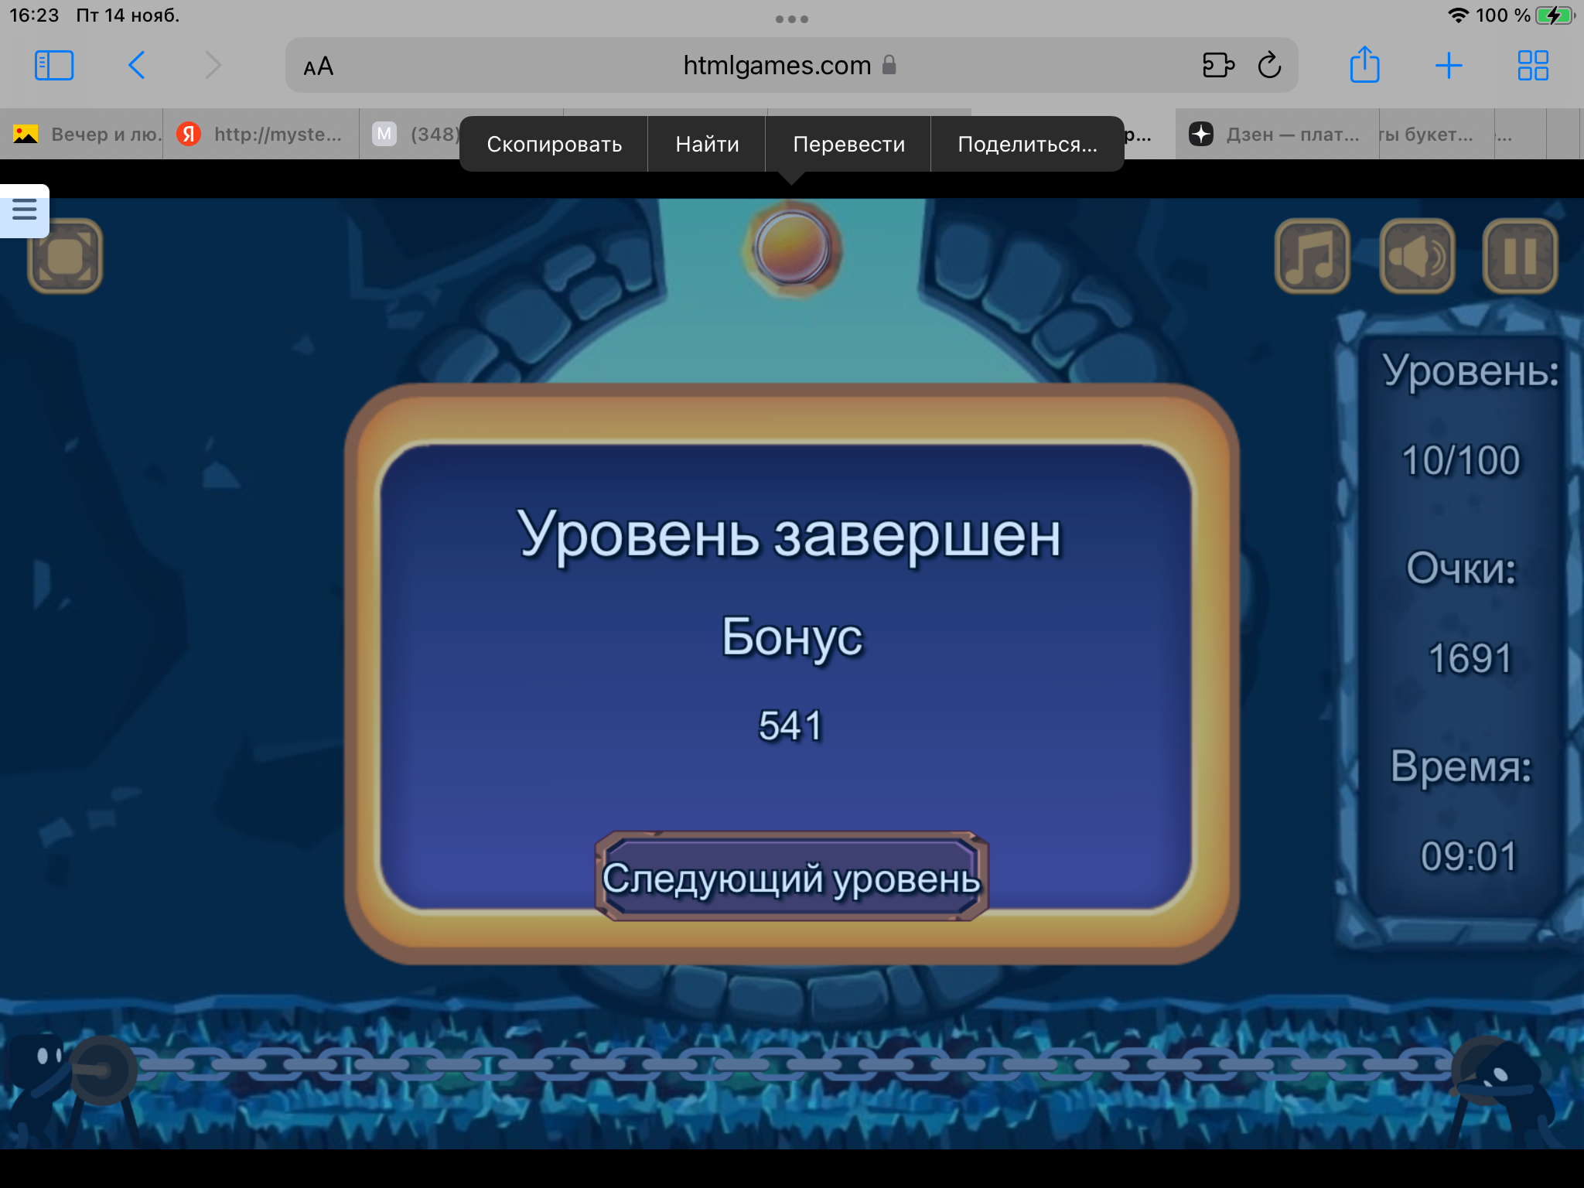Select Скопировать in the context menu
The image size is (1584, 1188).
point(554,145)
